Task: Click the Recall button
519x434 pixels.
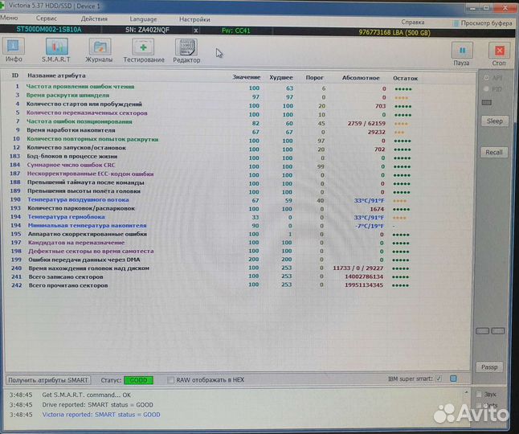Action: click(x=494, y=152)
